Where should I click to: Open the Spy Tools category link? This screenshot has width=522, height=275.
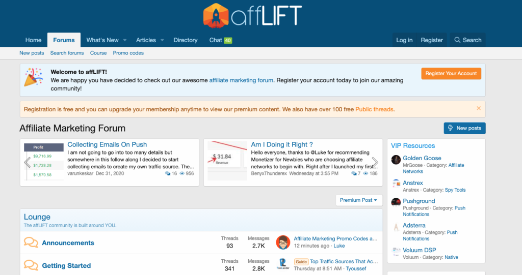coord(455,190)
